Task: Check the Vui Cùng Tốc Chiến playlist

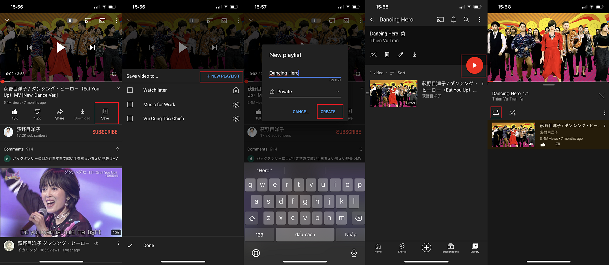Action: 130,119
